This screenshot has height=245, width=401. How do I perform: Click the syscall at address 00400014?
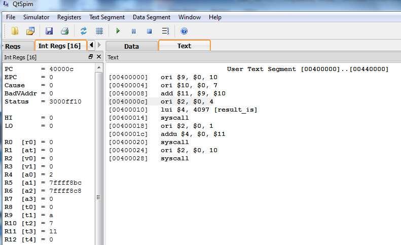click(175, 118)
